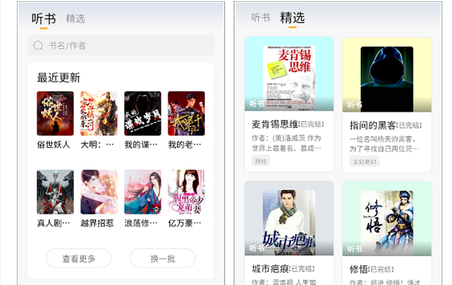Click the 换一批 button
Screen dimensions: 452x285
pos(163,258)
